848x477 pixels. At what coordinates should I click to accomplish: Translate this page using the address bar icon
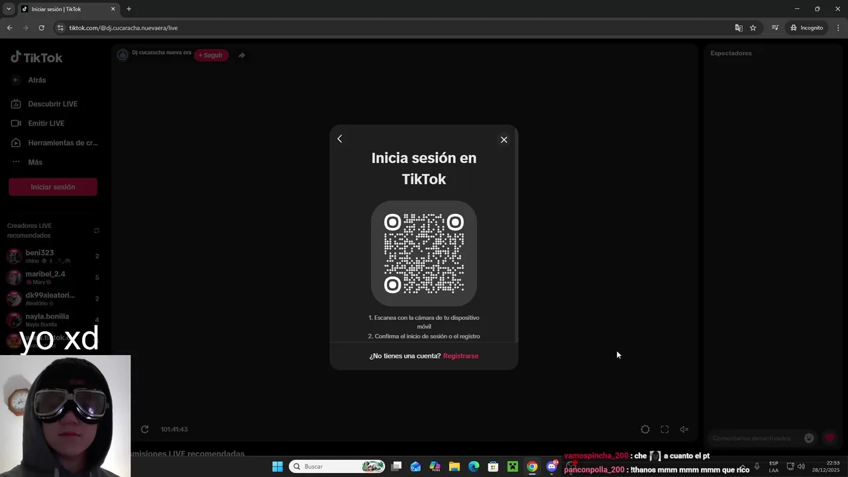pyautogui.click(x=739, y=28)
